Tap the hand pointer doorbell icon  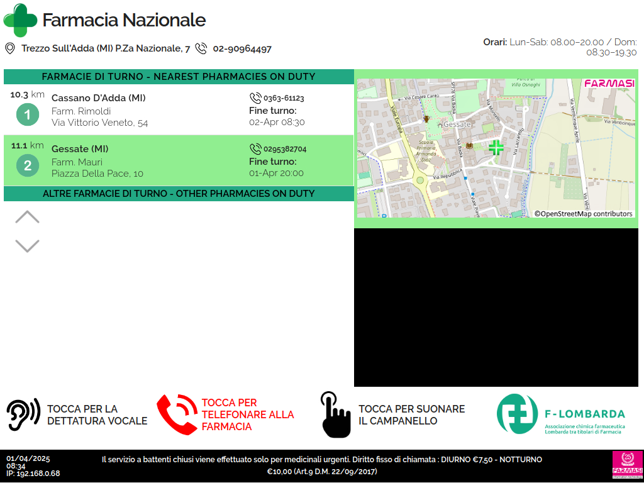[x=335, y=414]
